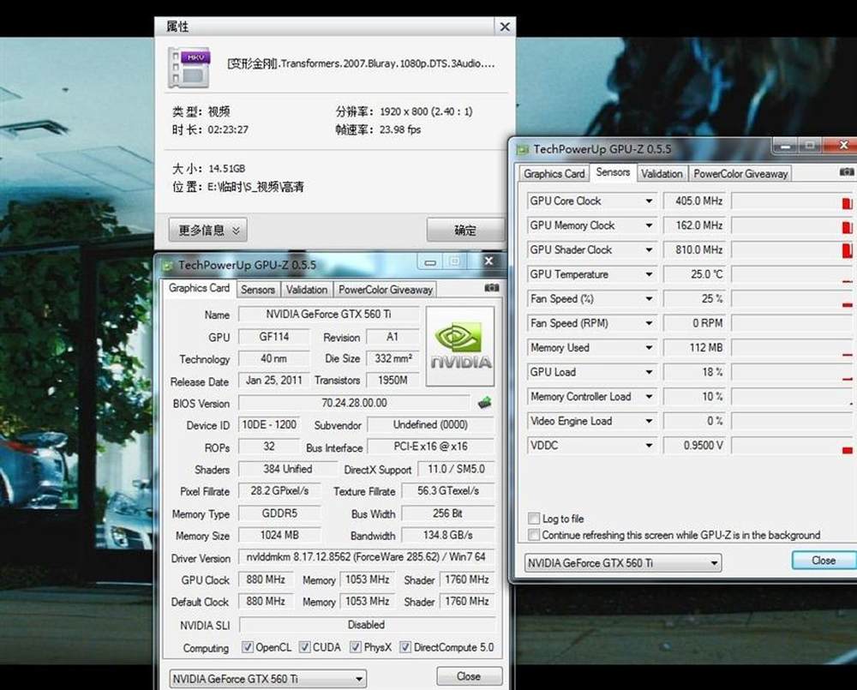Click the Release Date value Jan 25, 2011

(x=274, y=380)
